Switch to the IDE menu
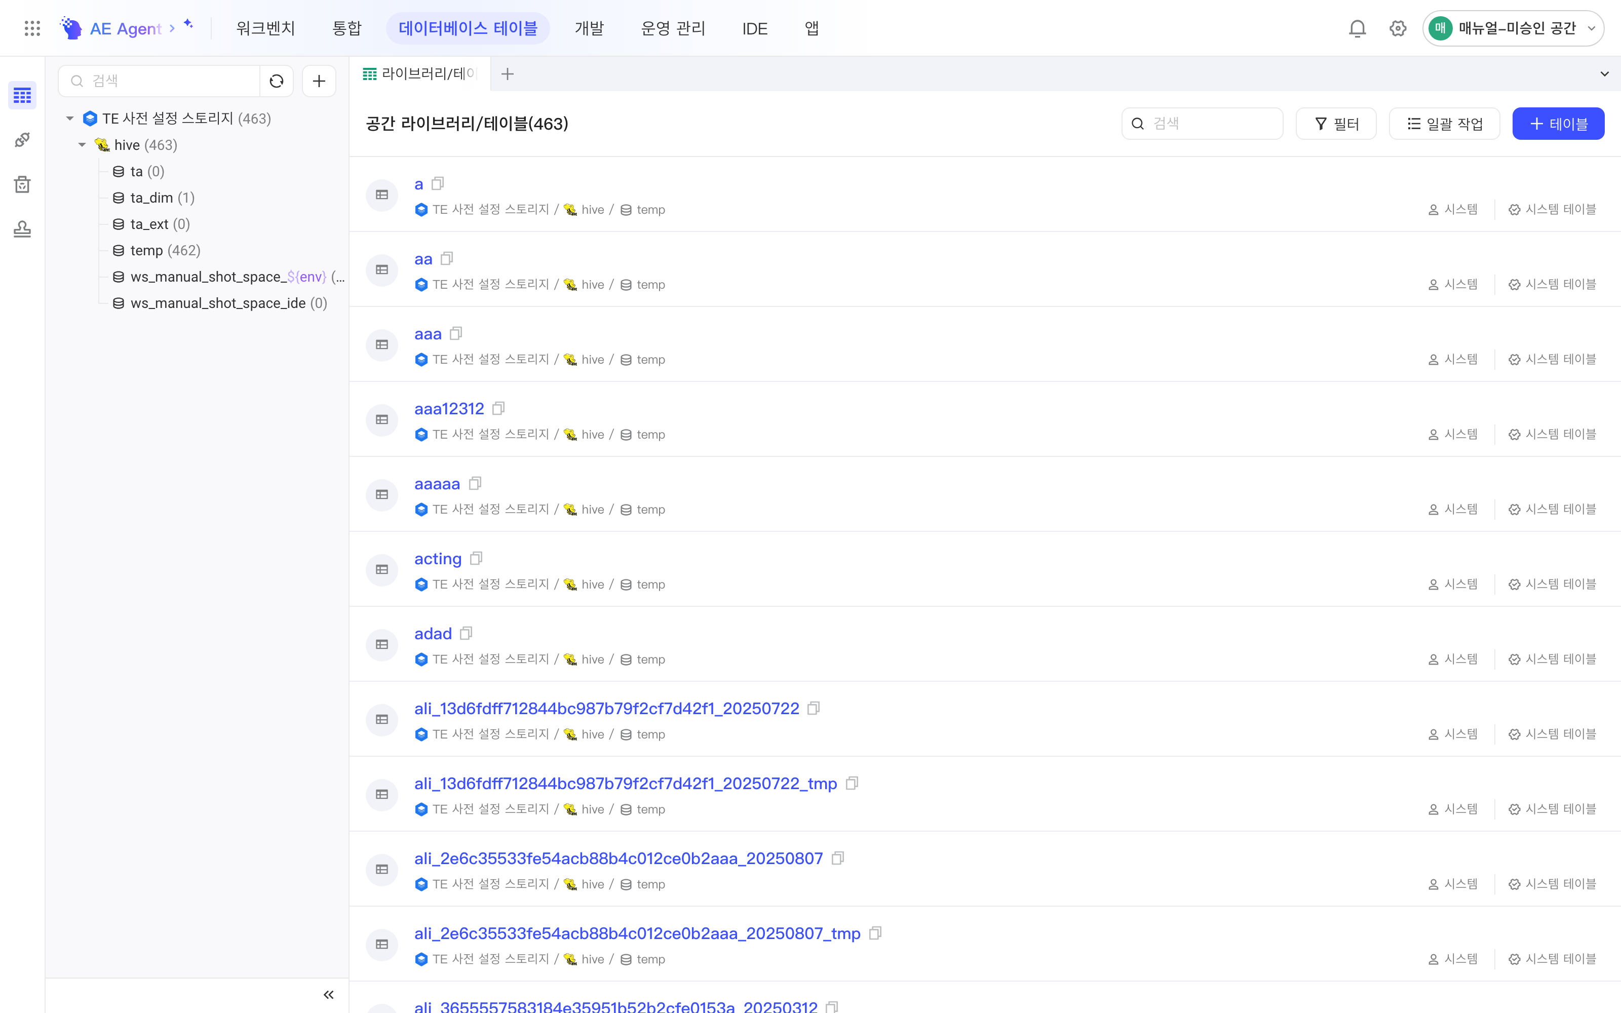This screenshot has width=1621, height=1013. pyautogui.click(x=755, y=28)
